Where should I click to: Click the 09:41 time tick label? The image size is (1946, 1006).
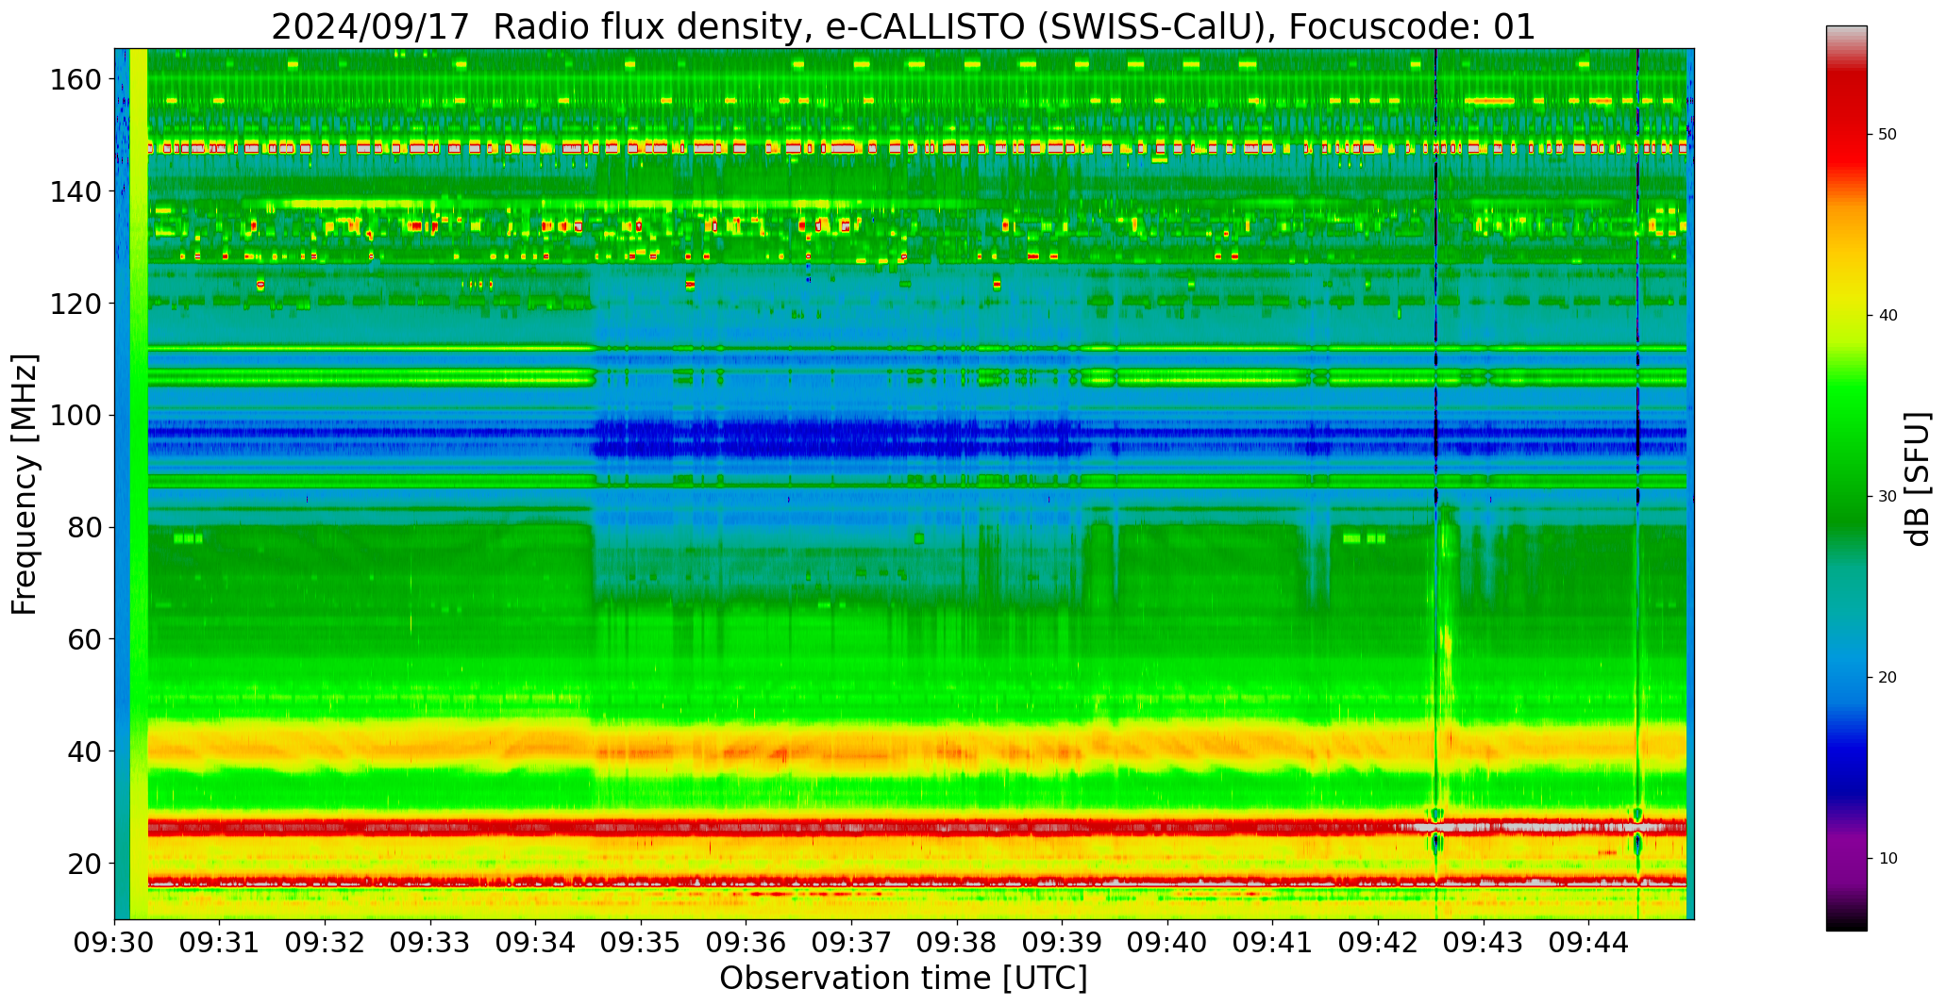tap(1272, 941)
